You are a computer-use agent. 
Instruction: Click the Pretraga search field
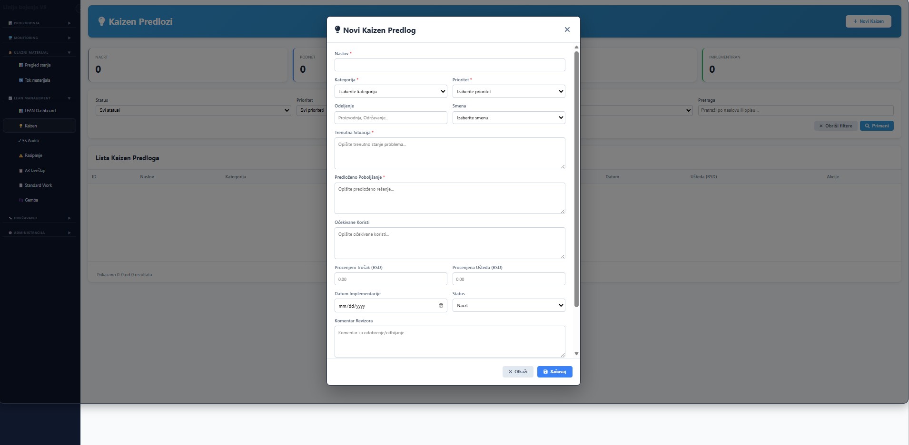795,110
